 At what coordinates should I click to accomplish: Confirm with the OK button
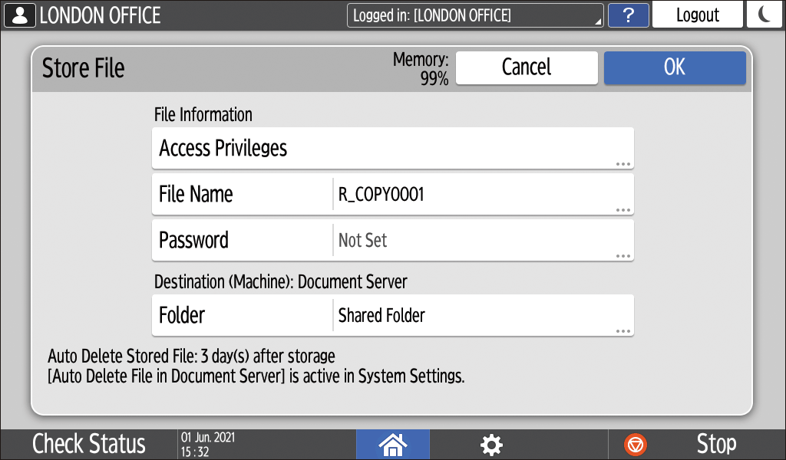675,67
